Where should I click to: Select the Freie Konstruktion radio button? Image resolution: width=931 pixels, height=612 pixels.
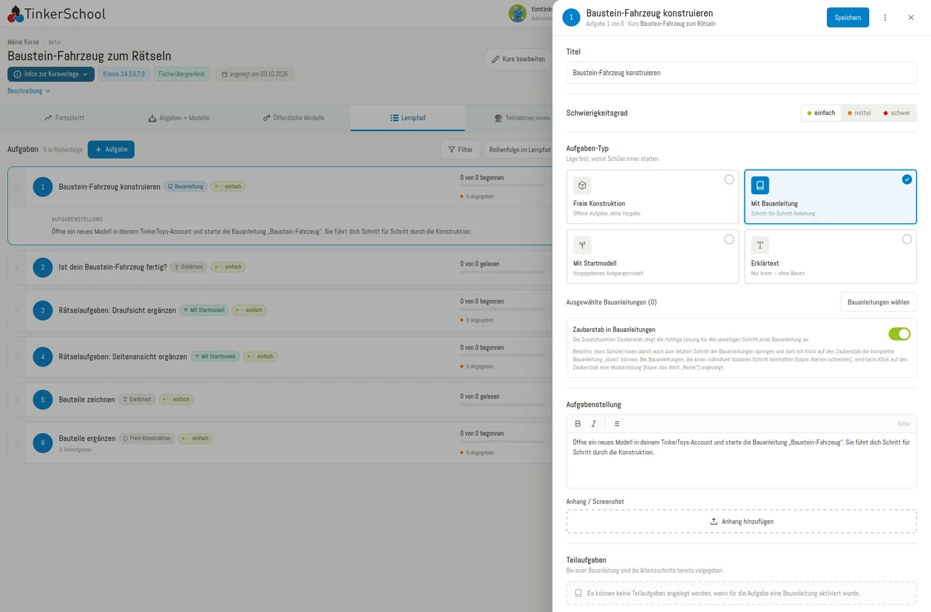pyautogui.click(x=730, y=180)
